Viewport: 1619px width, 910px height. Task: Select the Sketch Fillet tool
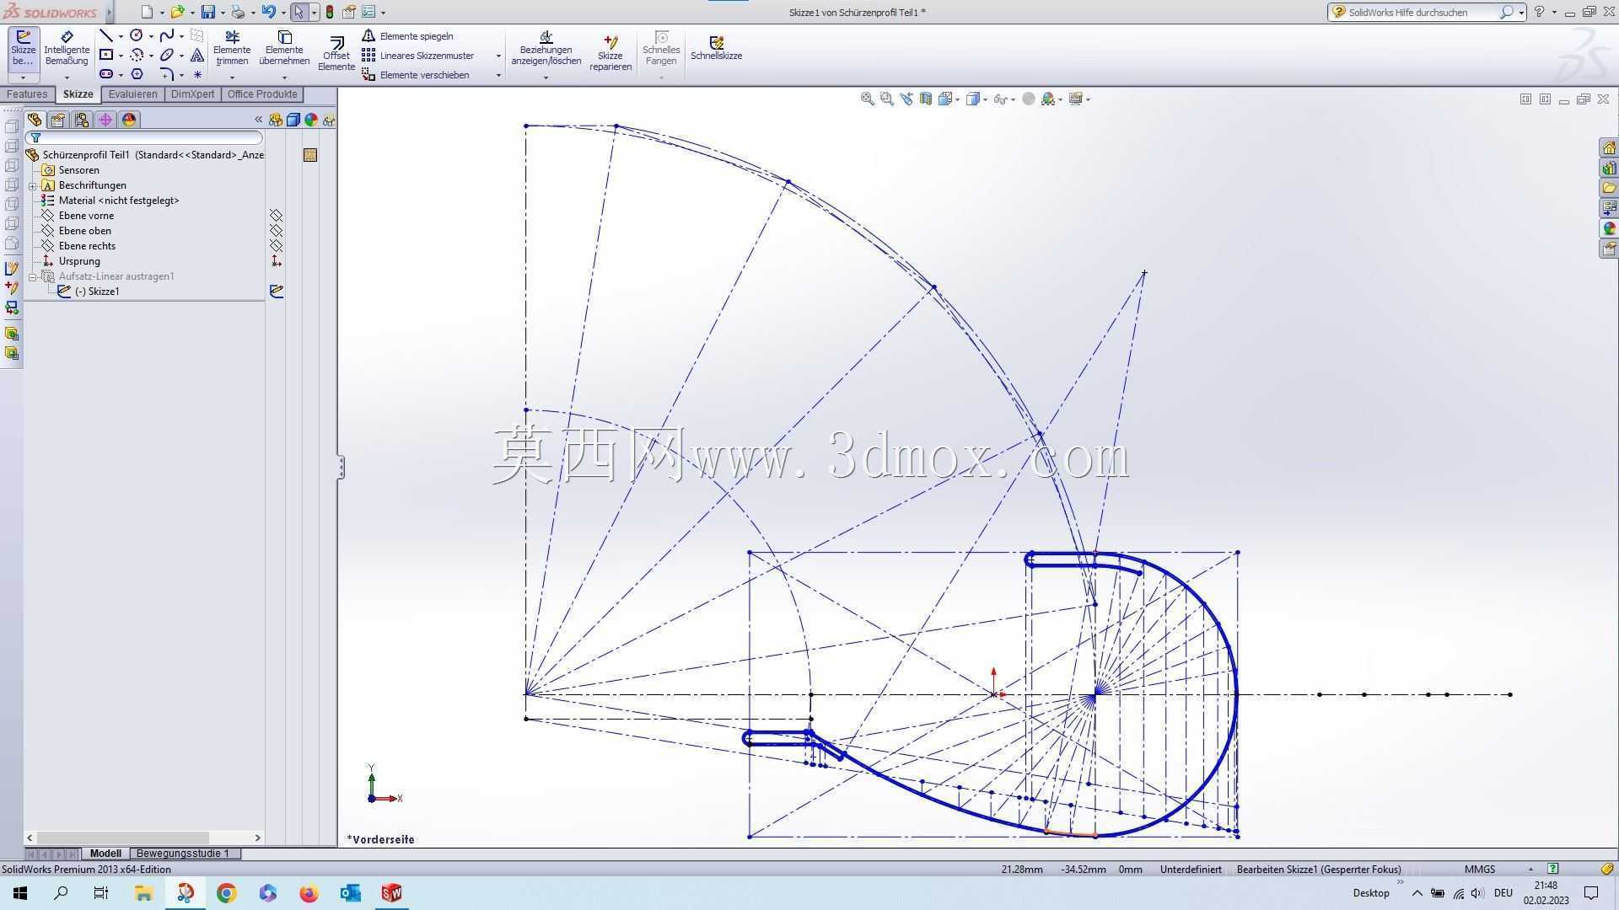167,74
